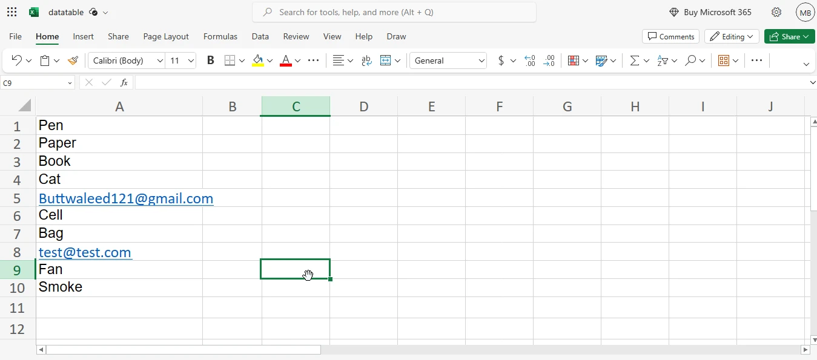Open the Conditional Formatting icon
The height and width of the screenshot is (360, 817).
point(574,61)
